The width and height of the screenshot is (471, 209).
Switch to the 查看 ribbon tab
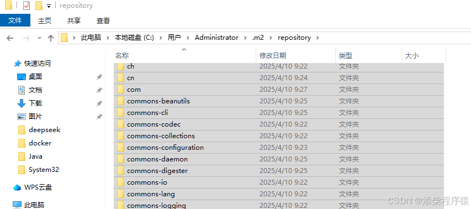tap(103, 20)
